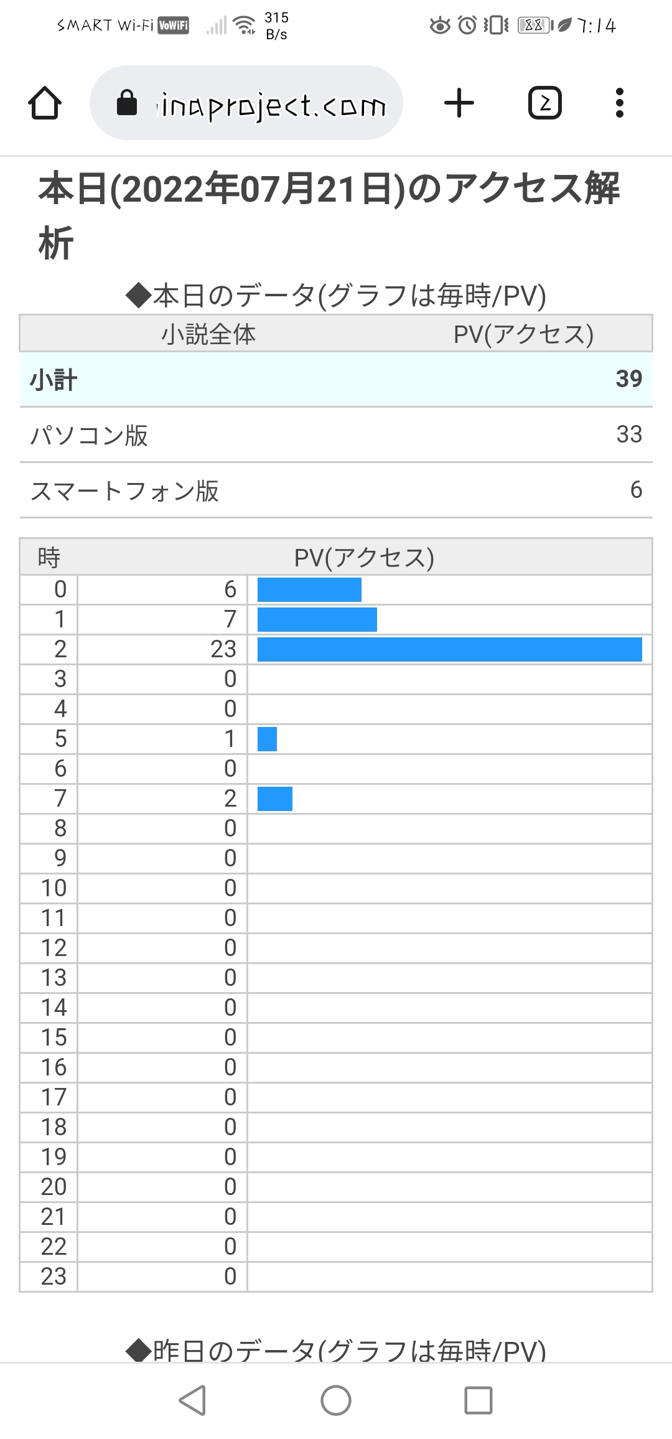Open a new browser tab with the plus icon
The image size is (672, 1439).
coord(458,103)
